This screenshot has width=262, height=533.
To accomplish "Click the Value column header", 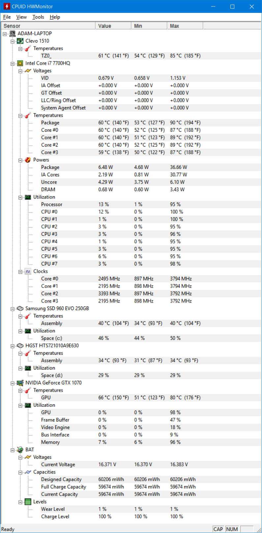I will [x=113, y=26].
